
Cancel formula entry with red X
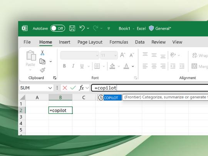(65, 88)
